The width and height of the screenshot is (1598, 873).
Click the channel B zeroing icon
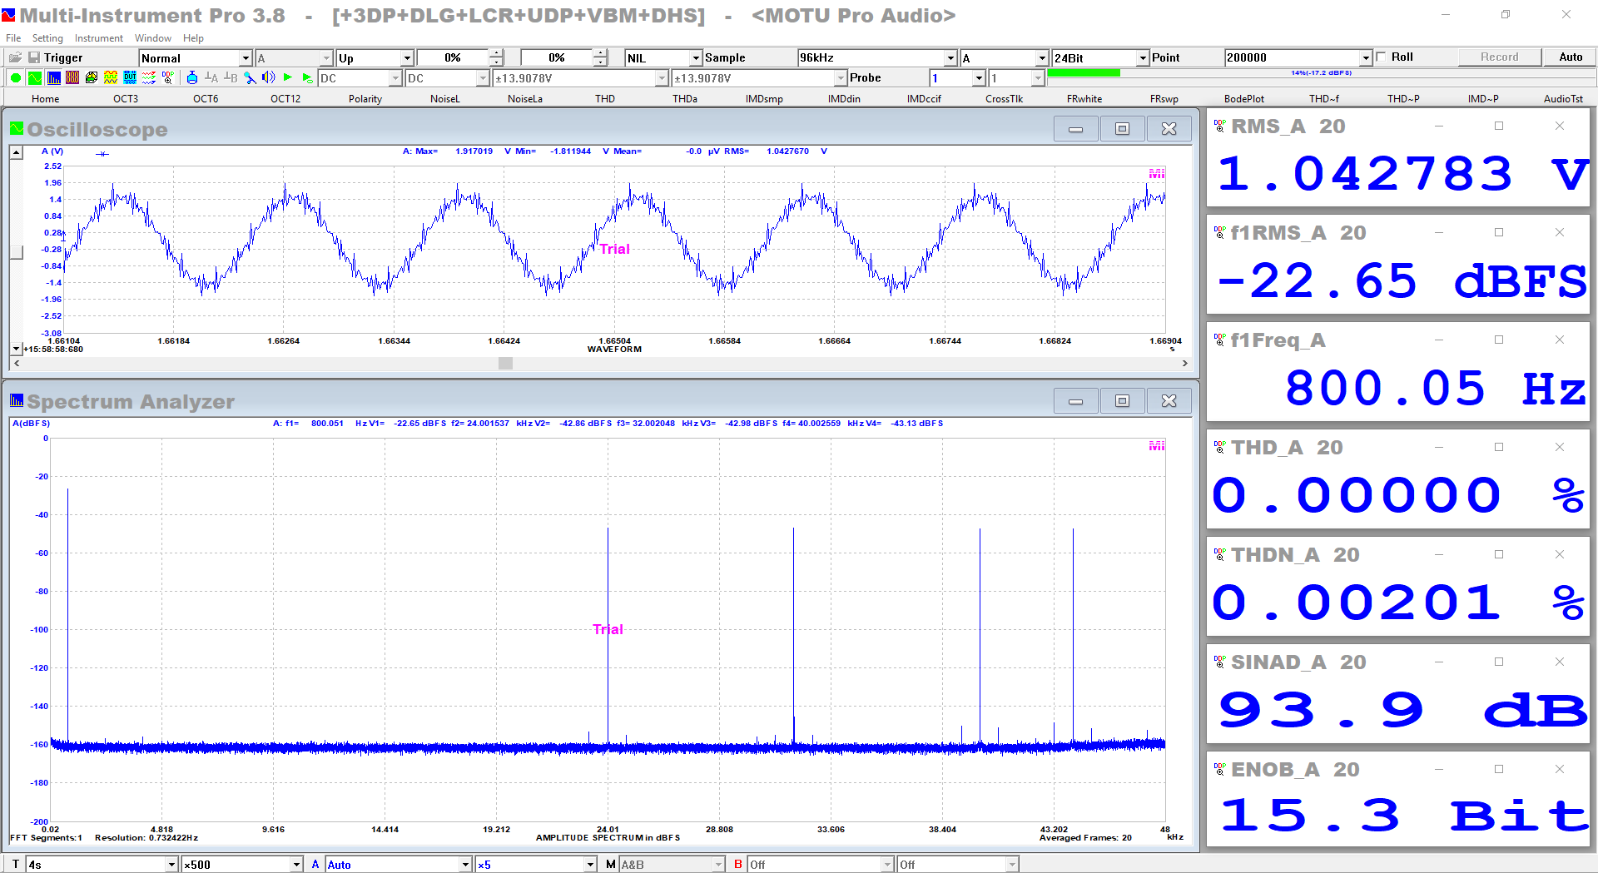pyautogui.click(x=231, y=77)
